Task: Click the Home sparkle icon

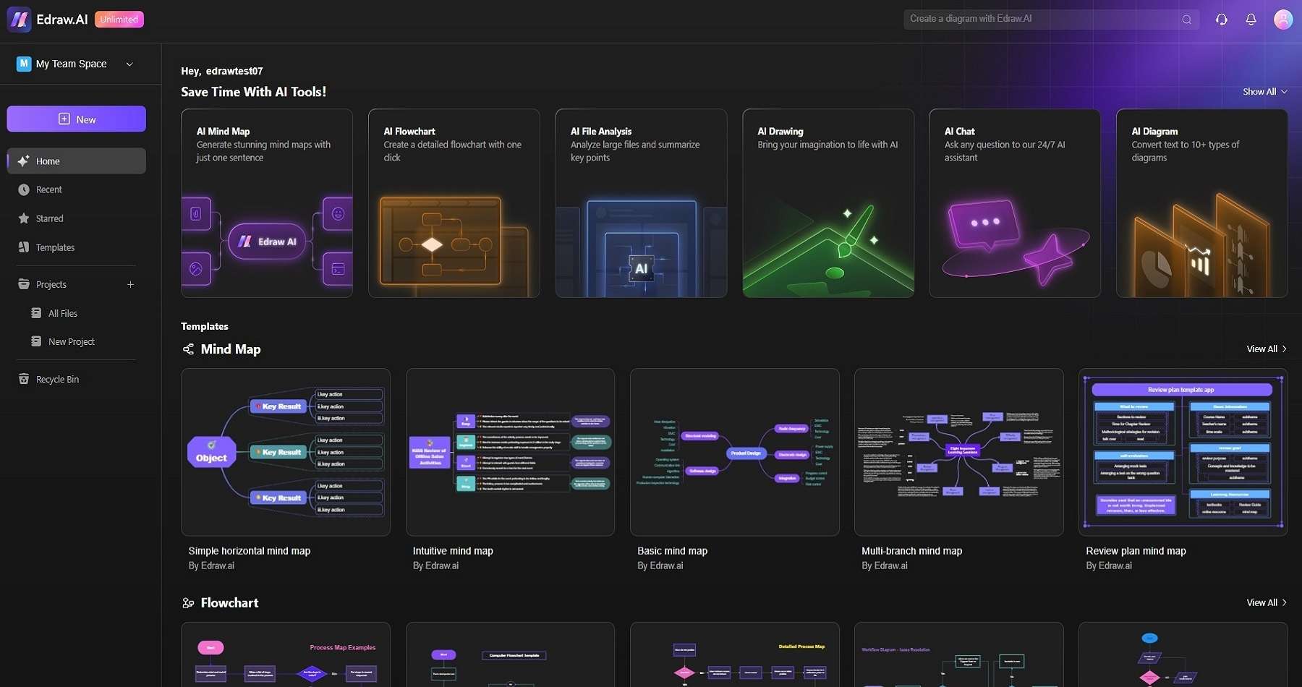Action: pyautogui.click(x=23, y=161)
